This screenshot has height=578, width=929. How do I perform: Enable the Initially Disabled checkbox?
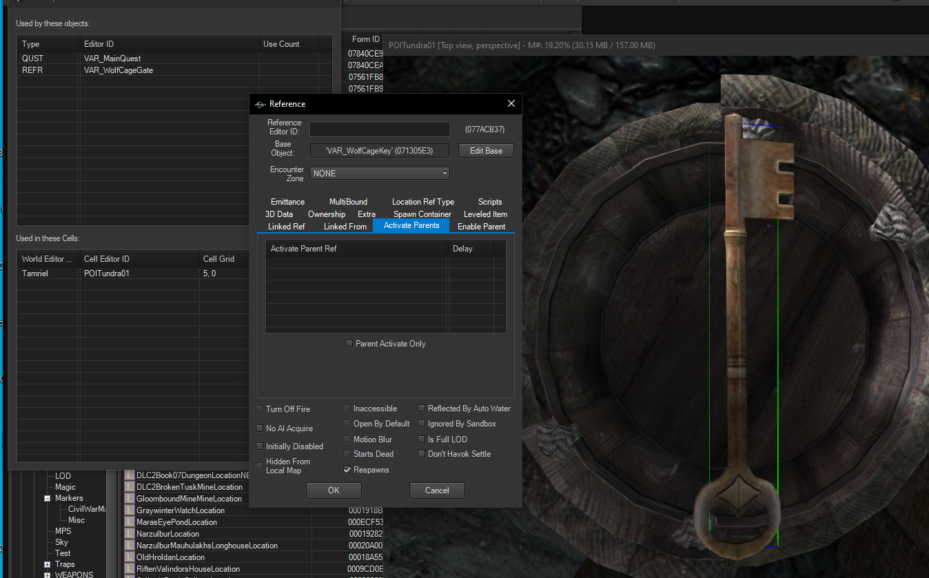pyautogui.click(x=260, y=446)
